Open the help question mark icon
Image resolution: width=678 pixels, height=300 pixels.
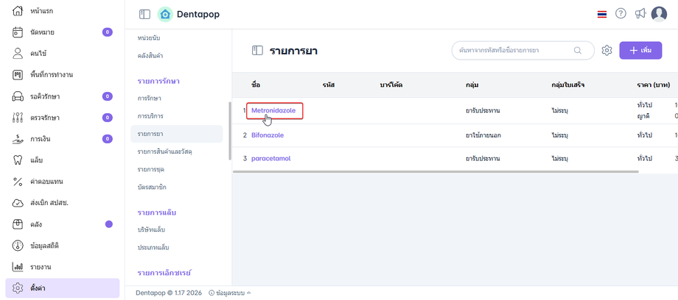click(621, 14)
